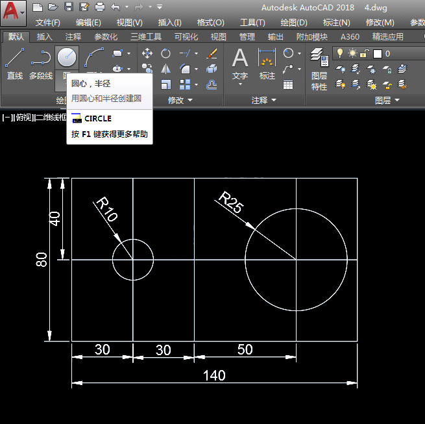Click the Rotate tool icon
This screenshot has width=425, height=424.
tap(166, 53)
